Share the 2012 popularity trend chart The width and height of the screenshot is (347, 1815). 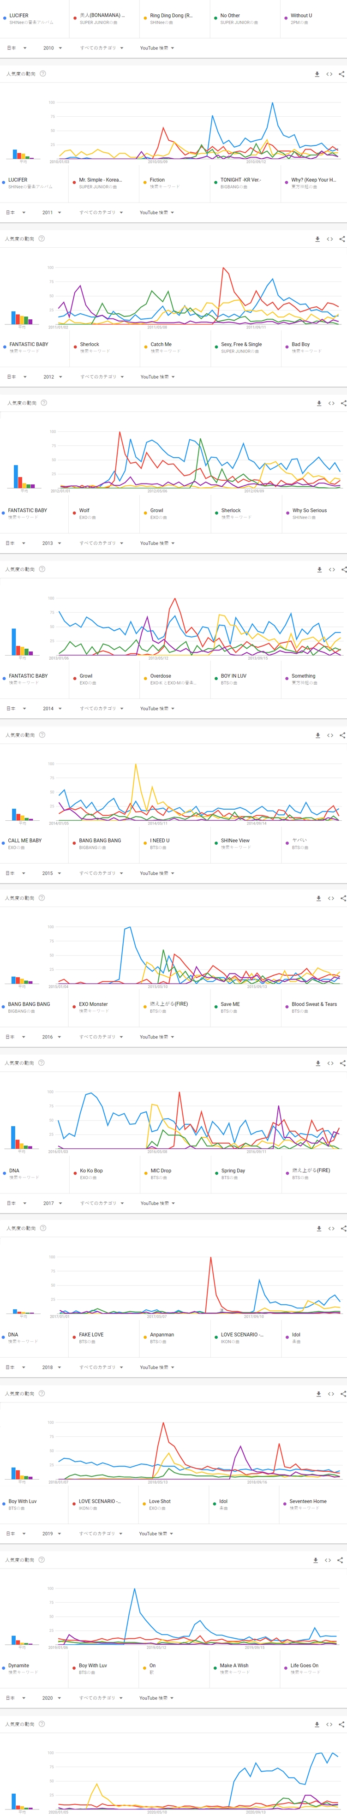coord(343,404)
